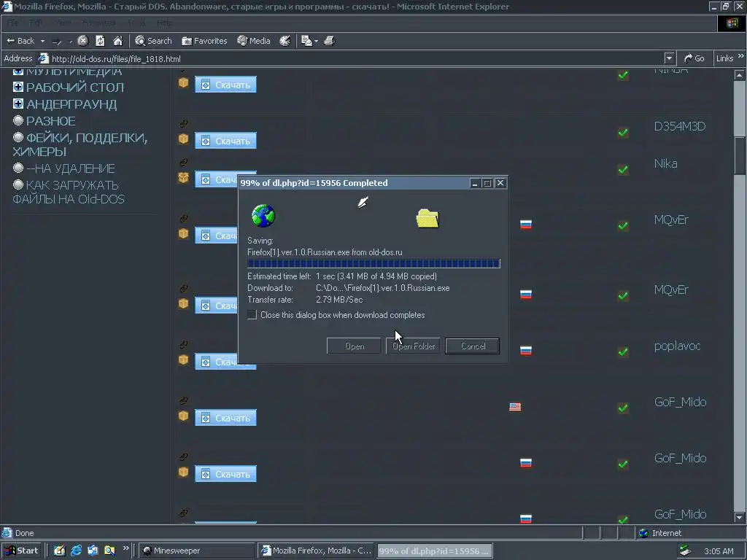The width and height of the screenshot is (747, 560).
Task: Click the package icon in poplavoc row
Action: [x=183, y=360]
